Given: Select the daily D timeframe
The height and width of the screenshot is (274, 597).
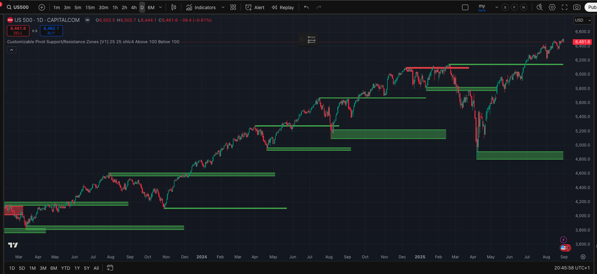Looking at the screenshot, I should [142, 7].
